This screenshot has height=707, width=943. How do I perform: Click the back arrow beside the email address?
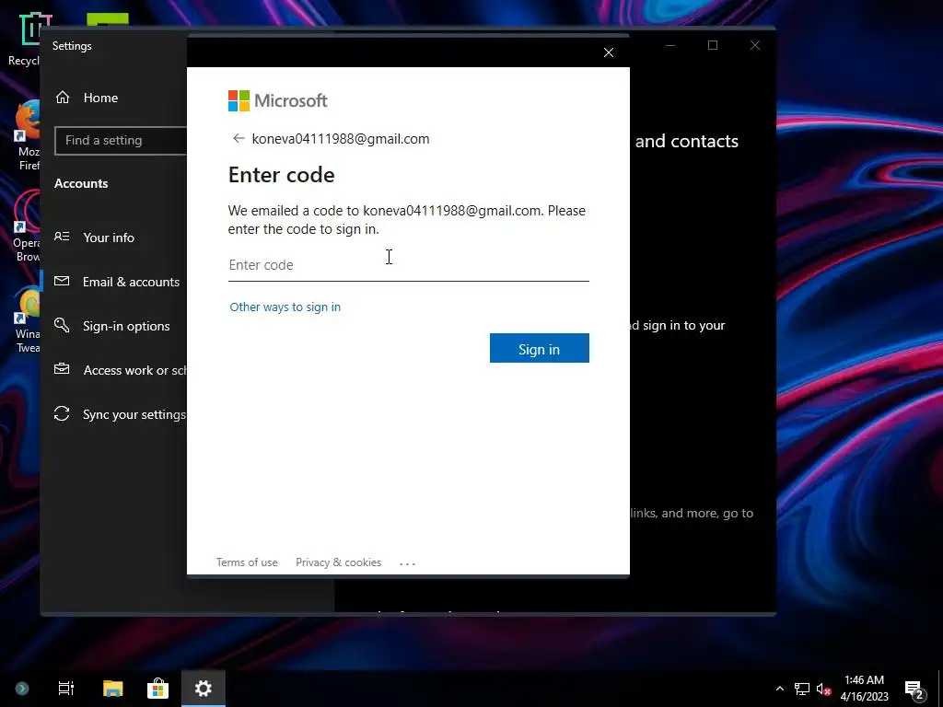click(239, 138)
